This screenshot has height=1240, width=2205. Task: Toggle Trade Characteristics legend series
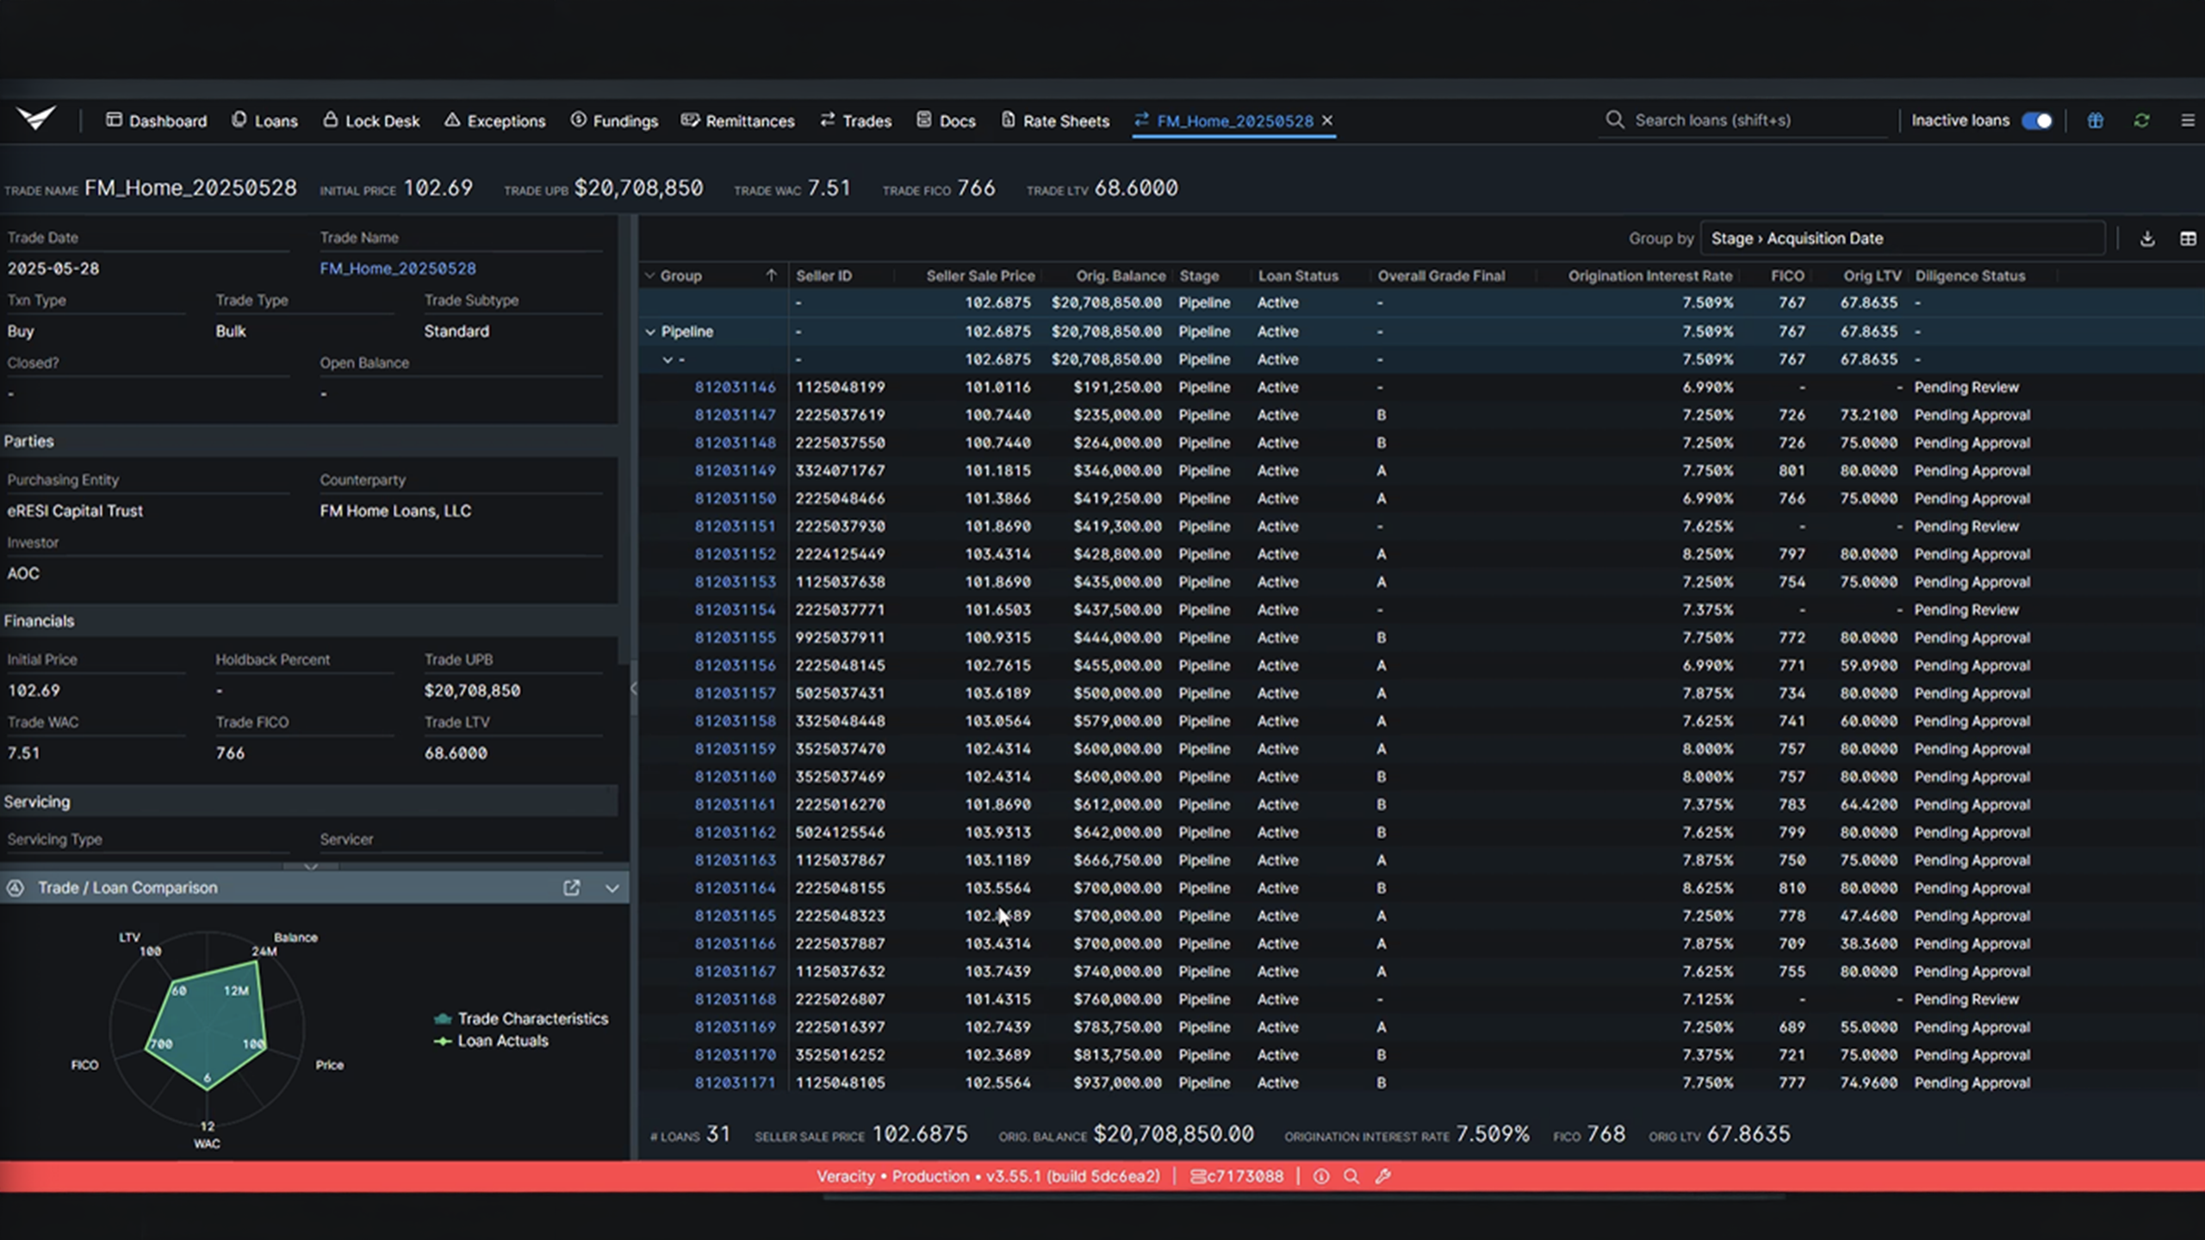tap(521, 1019)
